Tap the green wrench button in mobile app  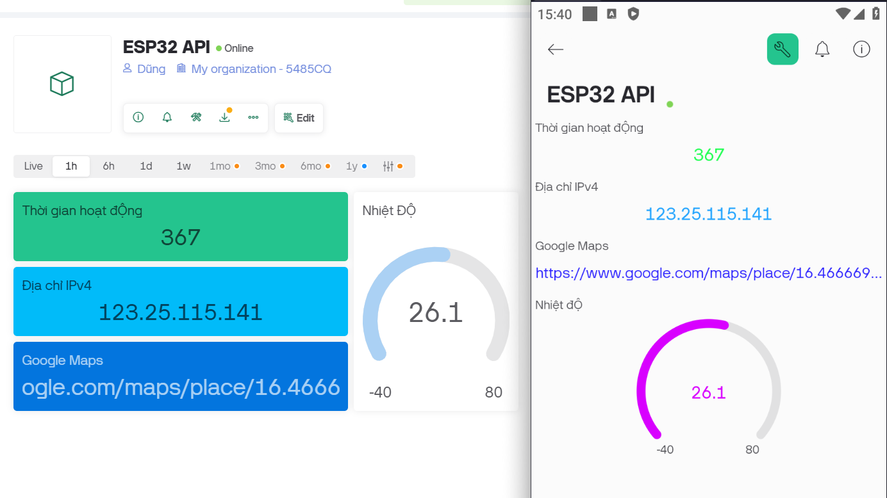[x=783, y=49]
